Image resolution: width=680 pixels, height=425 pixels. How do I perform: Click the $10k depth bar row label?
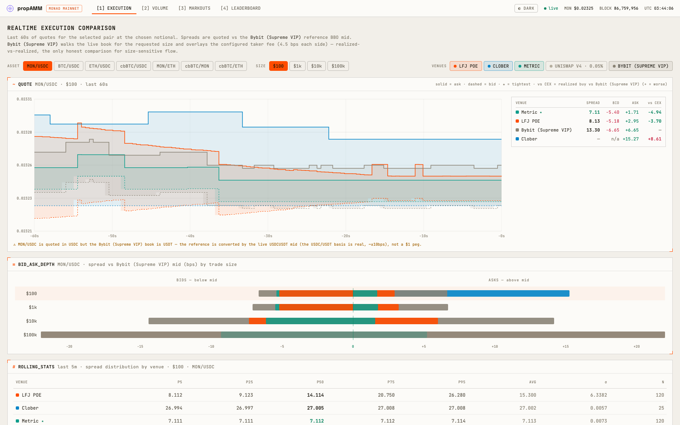tap(31, 321)
